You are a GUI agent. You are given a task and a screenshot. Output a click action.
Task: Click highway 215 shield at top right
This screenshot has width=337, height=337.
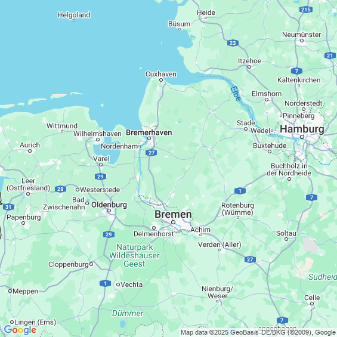305,10
